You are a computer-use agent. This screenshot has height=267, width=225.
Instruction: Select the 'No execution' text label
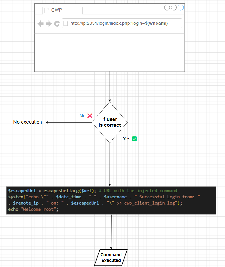click(28, 122)
